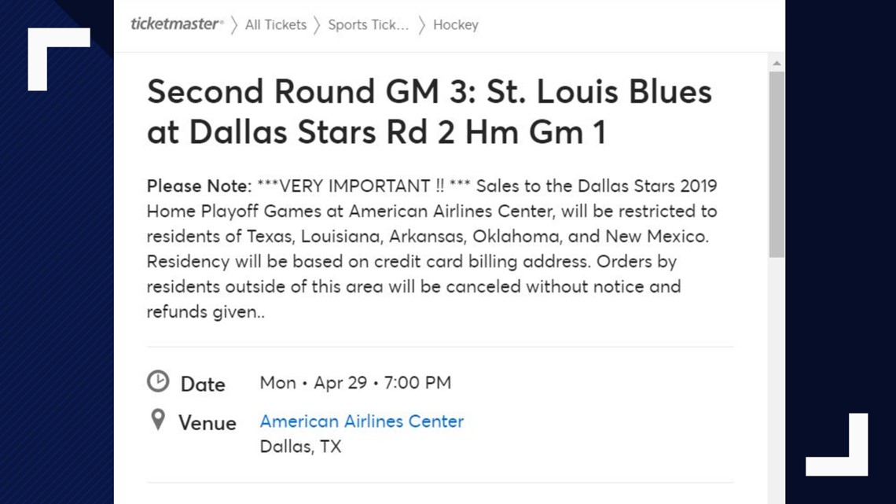Click the Mon • Apr 29 • 7:00 PM text

(x=355, y=383)
